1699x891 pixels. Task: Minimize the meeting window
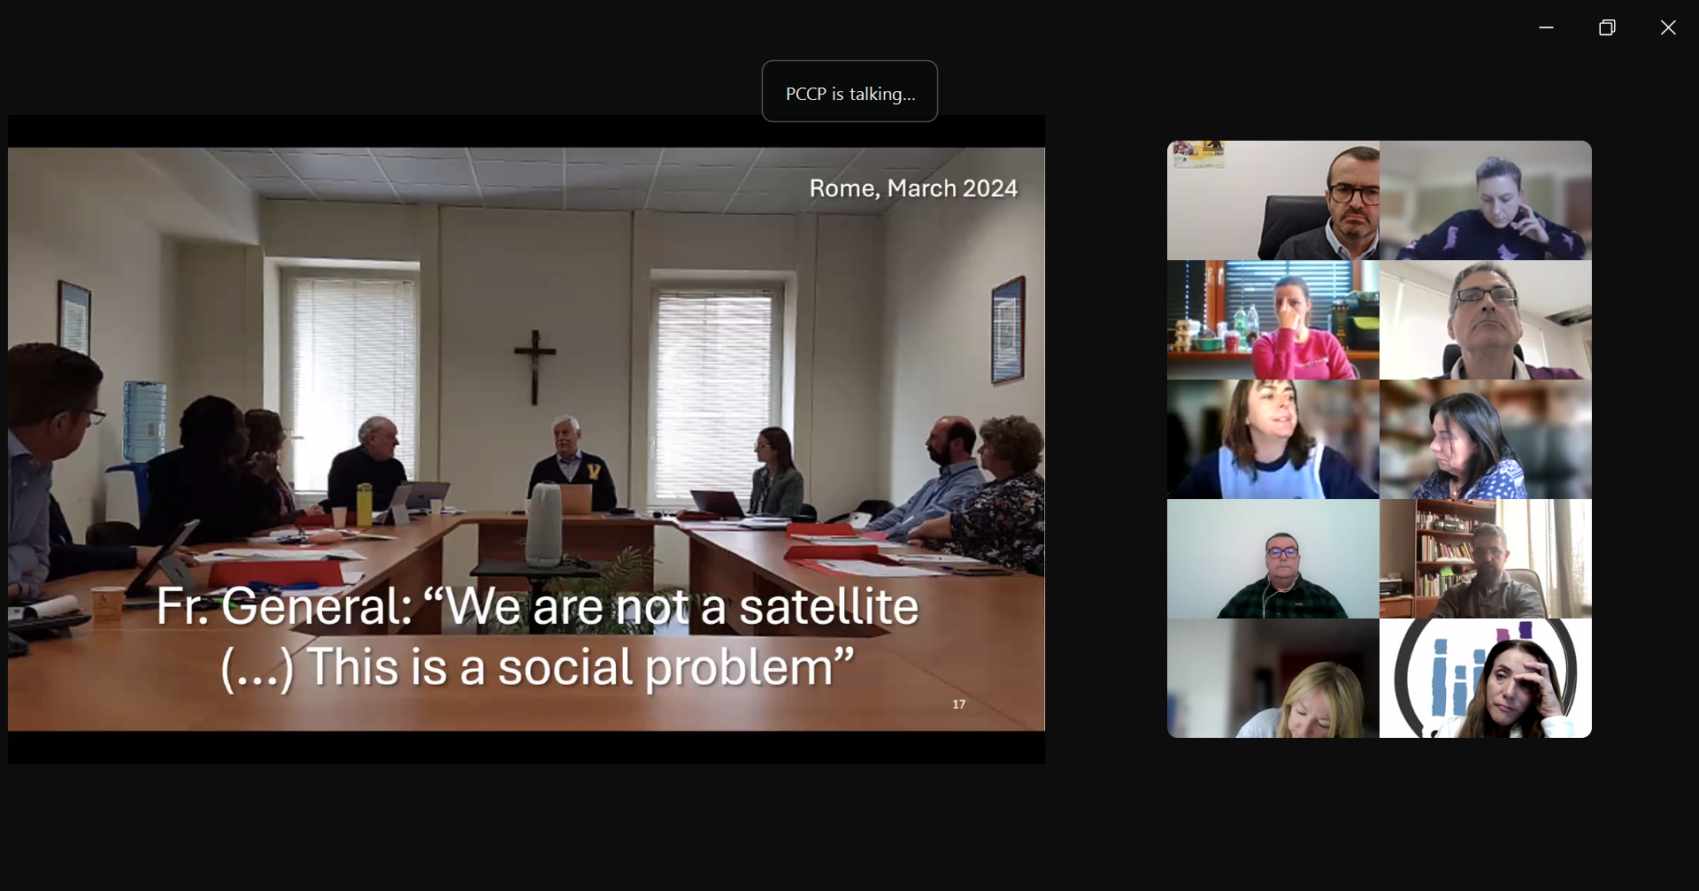click(1546, 27)
